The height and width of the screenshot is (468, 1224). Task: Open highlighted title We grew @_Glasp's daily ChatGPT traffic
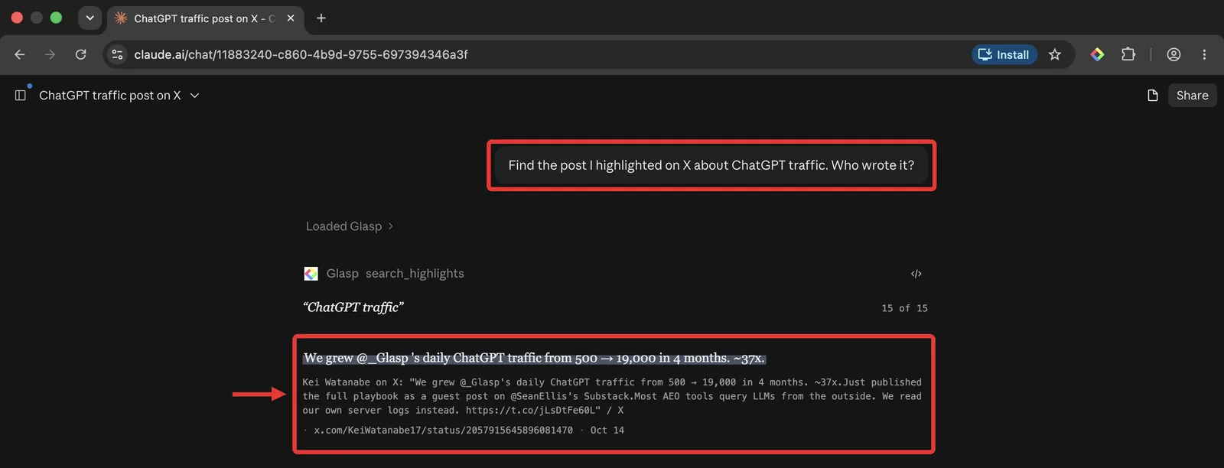[534, 358]
